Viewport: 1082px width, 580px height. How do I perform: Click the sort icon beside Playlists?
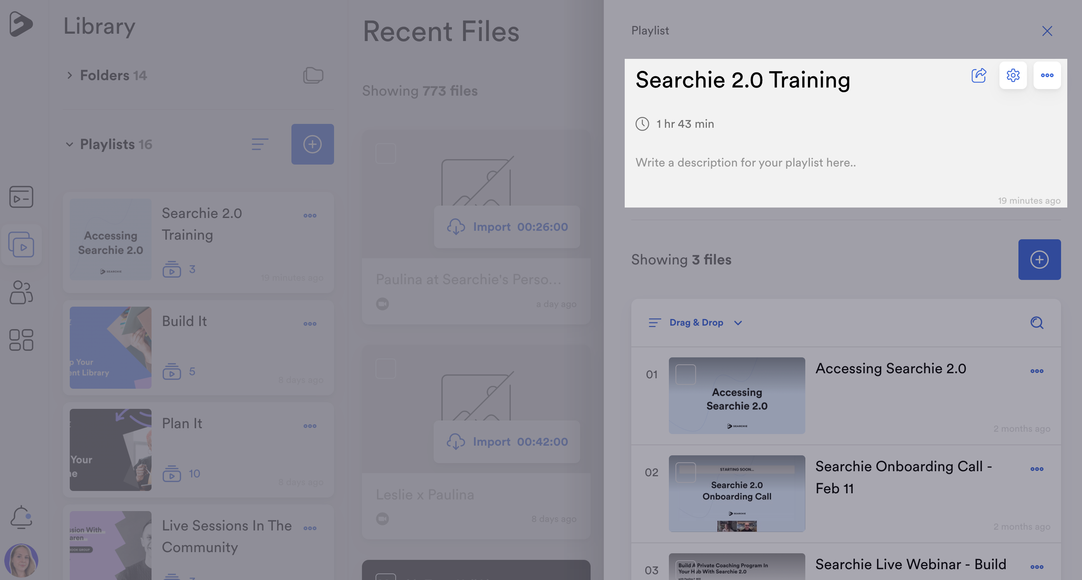tap(260, 144)
